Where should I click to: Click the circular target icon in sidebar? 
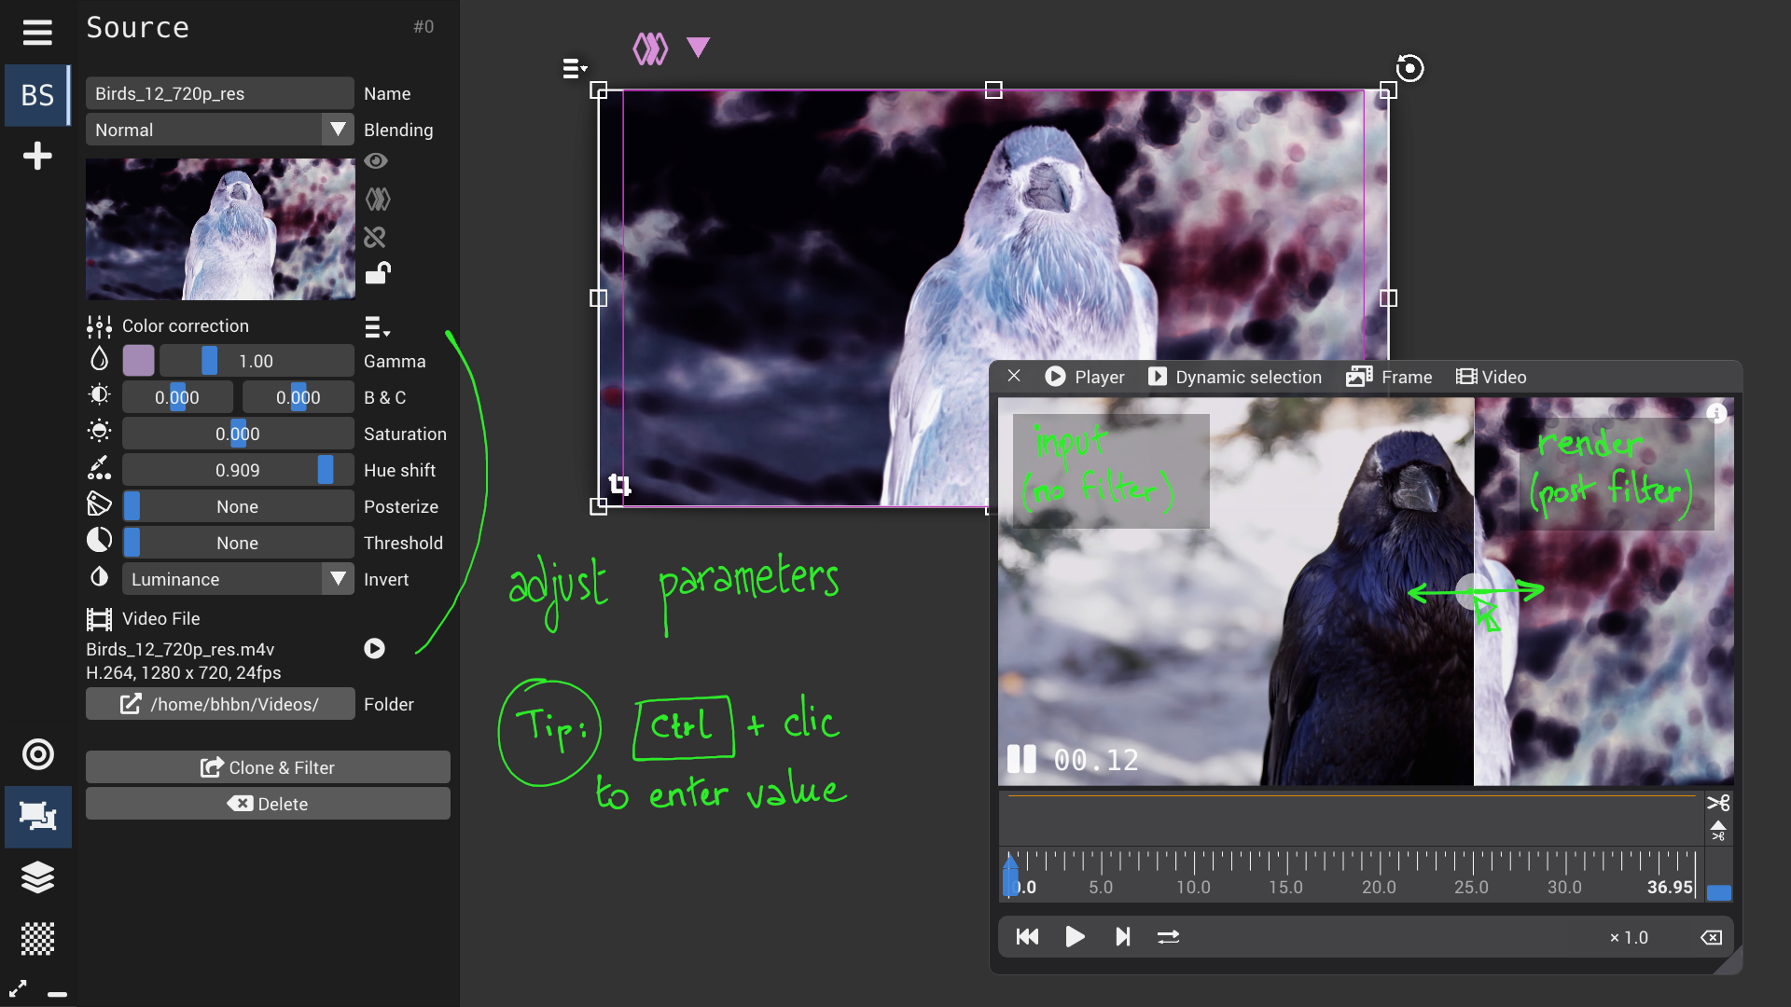tap(37, 754)
